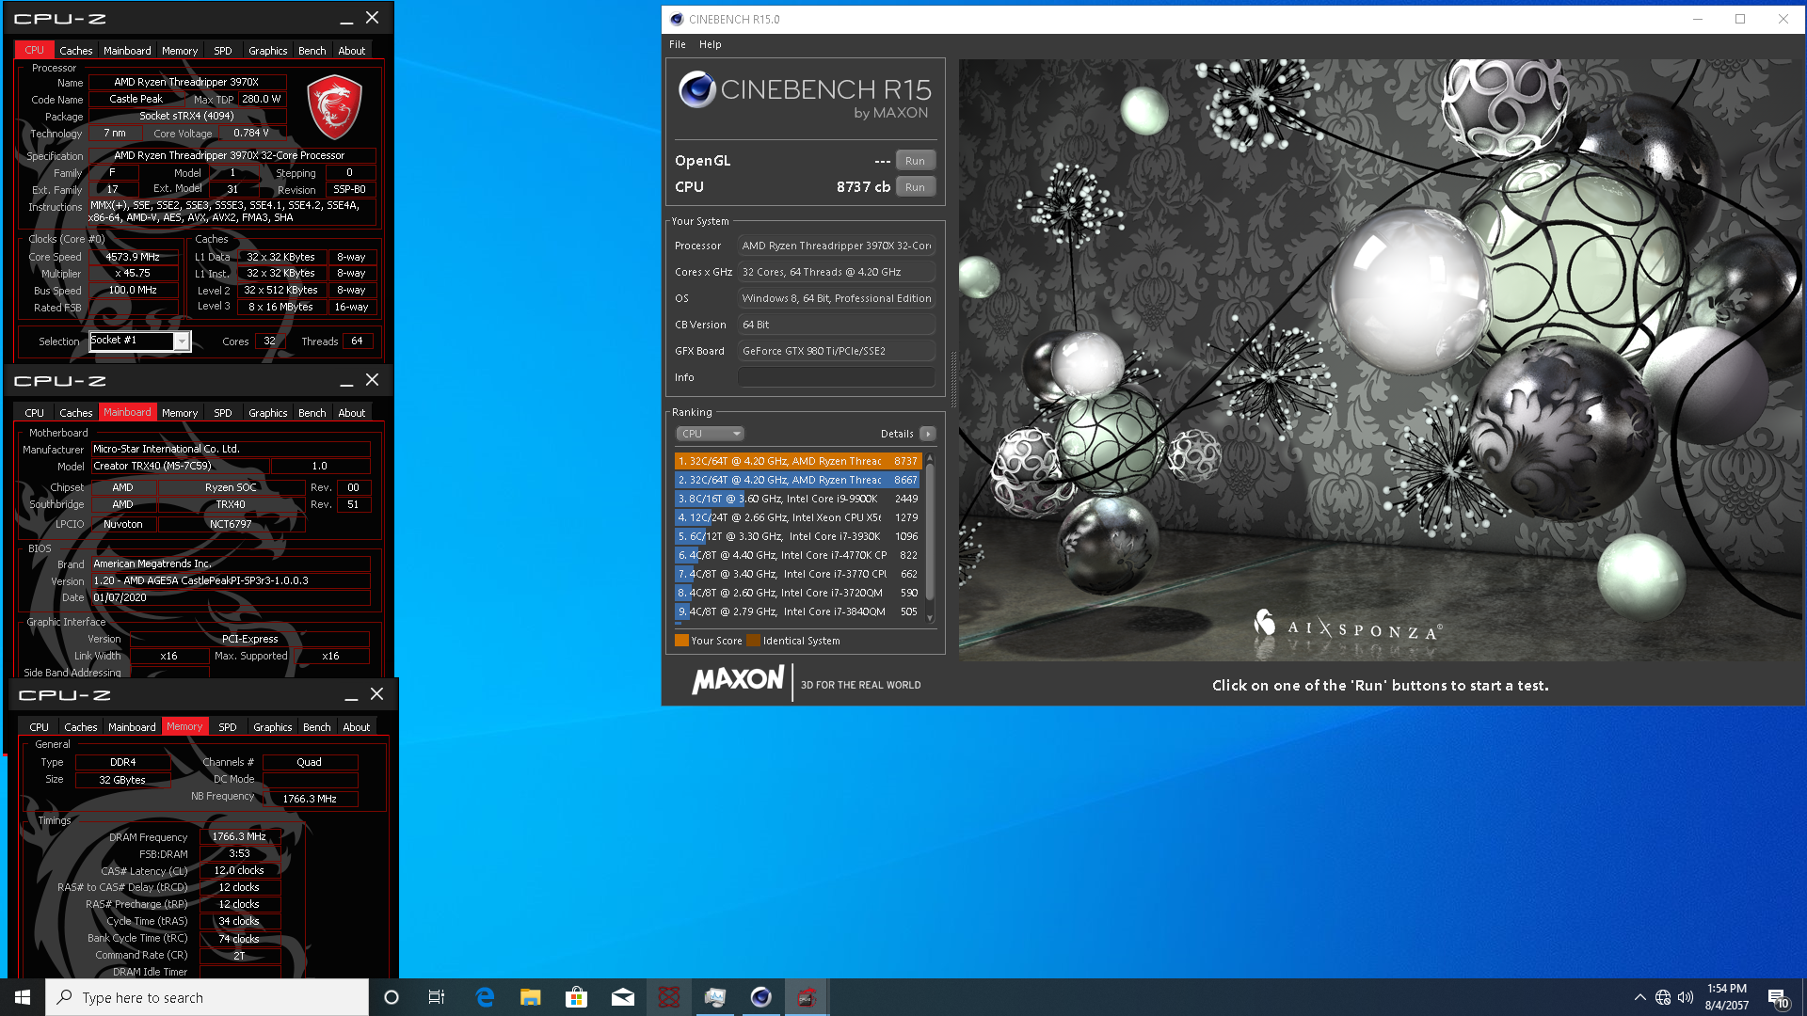Viewport: 1807px width, 1016px height.
Task: Select the Intel Core i7-4770K ranking row
Action: [x=798, y=555]
